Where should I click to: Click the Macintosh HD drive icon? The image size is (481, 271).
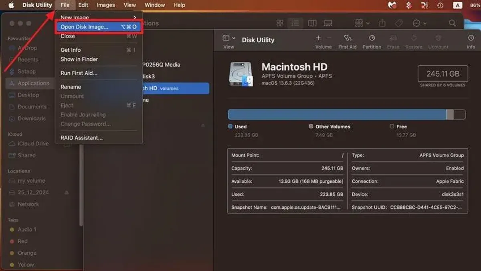(241, 74)
